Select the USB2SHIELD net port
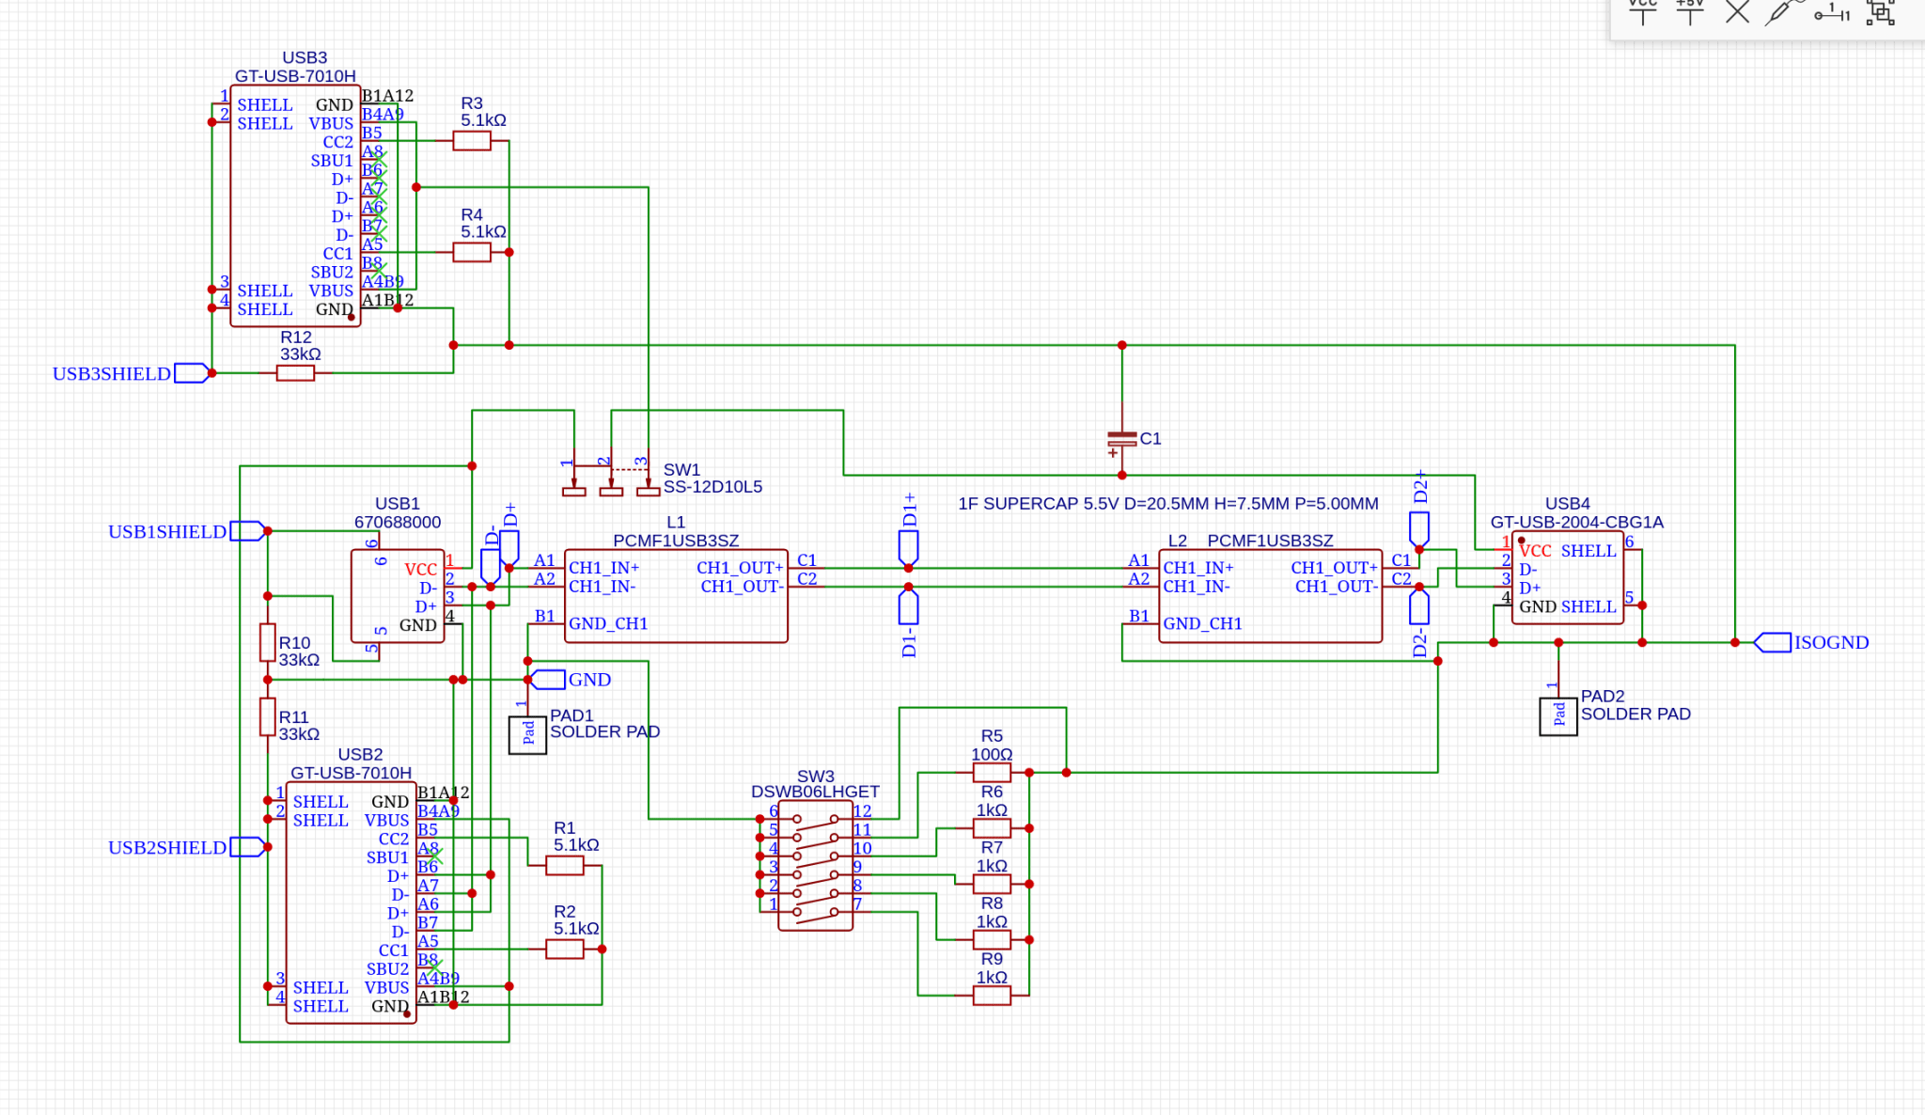The image size is (1925, 1115). (x=186, y=847)
